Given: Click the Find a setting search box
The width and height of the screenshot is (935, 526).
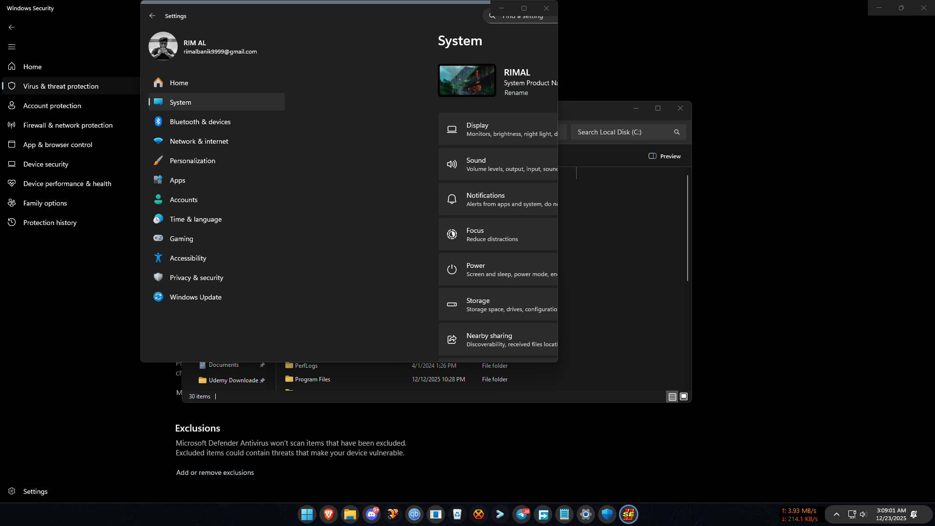Looking at the screenshot, I should click(x=520, y=16).
